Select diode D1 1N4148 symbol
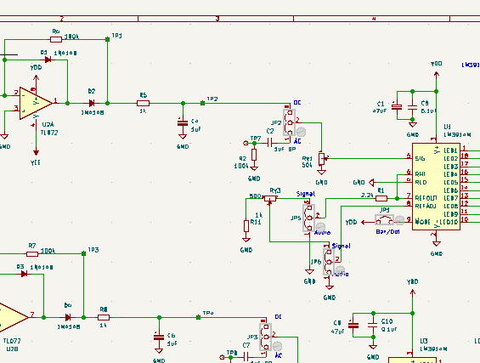The width and height of the screenshot is (480, 363). pyautogui.click(x=48, y=60)
